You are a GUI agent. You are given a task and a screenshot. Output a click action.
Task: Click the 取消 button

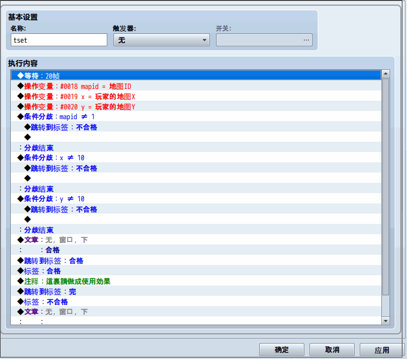[332, 350]
